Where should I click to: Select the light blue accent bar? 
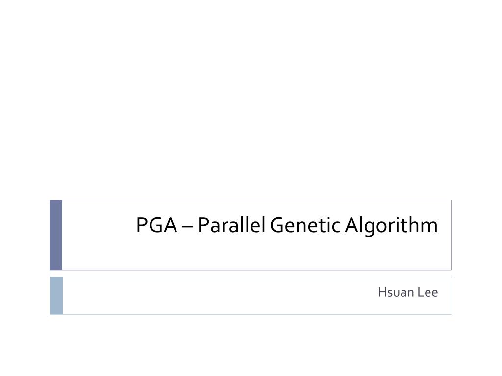pyautogui.click(x=56, y=296)
